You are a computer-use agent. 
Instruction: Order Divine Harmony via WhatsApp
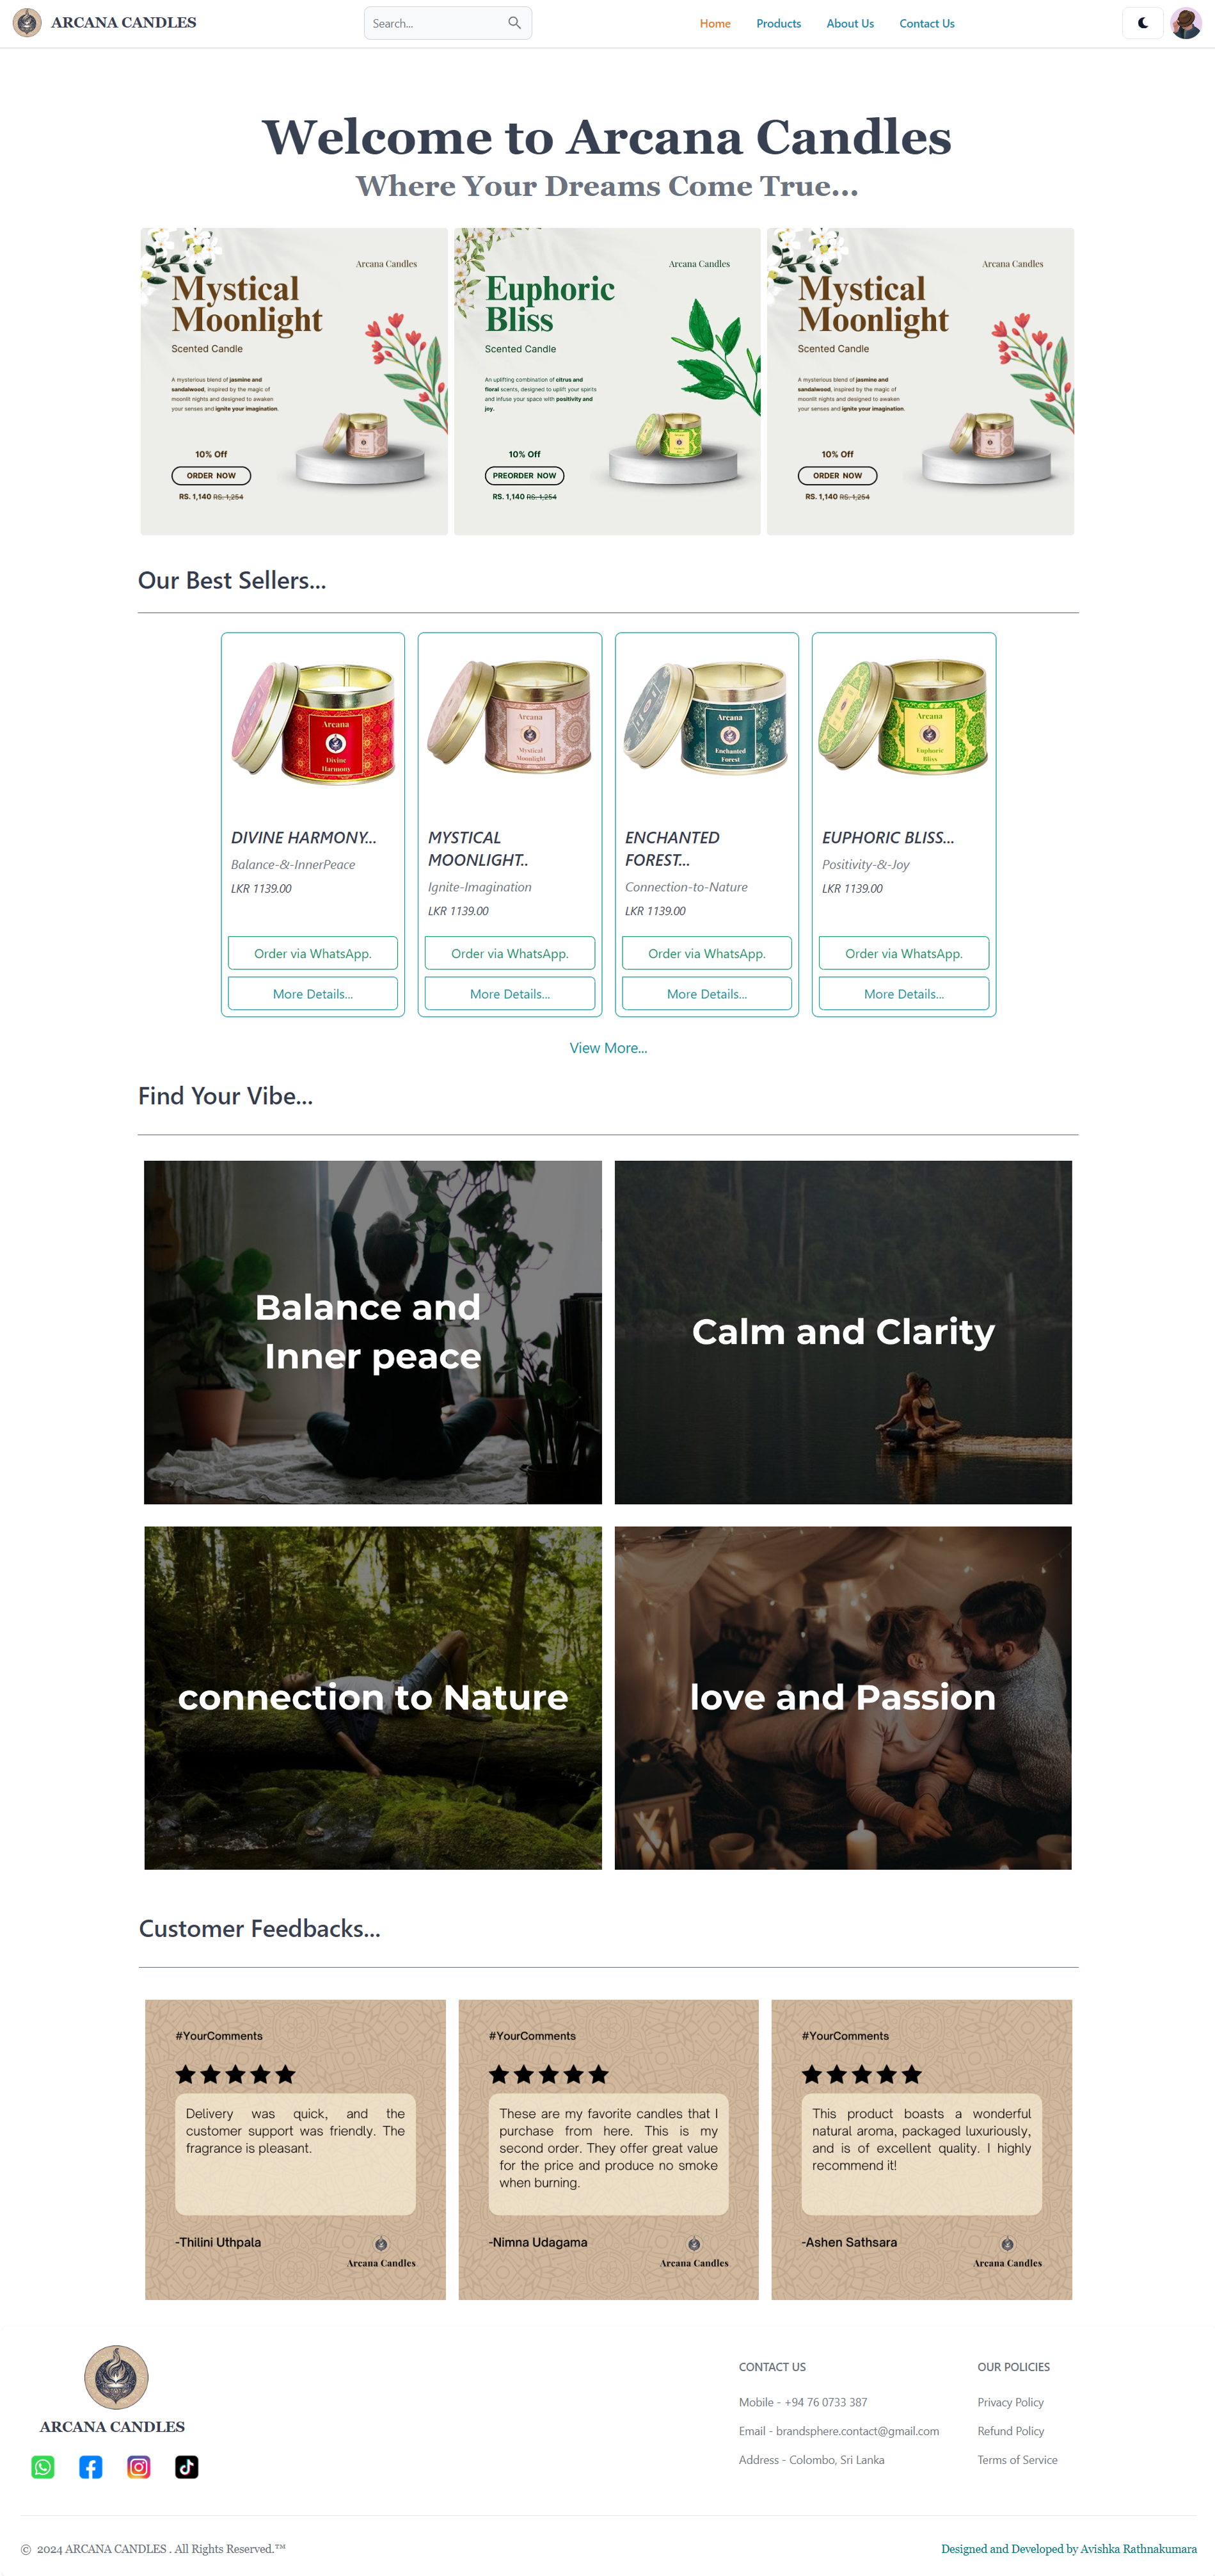313,953
